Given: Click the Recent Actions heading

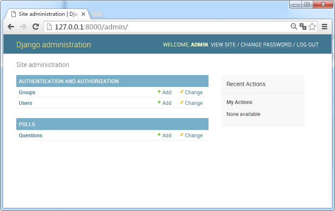Looking at the screenshot, I should coord(246,84).
